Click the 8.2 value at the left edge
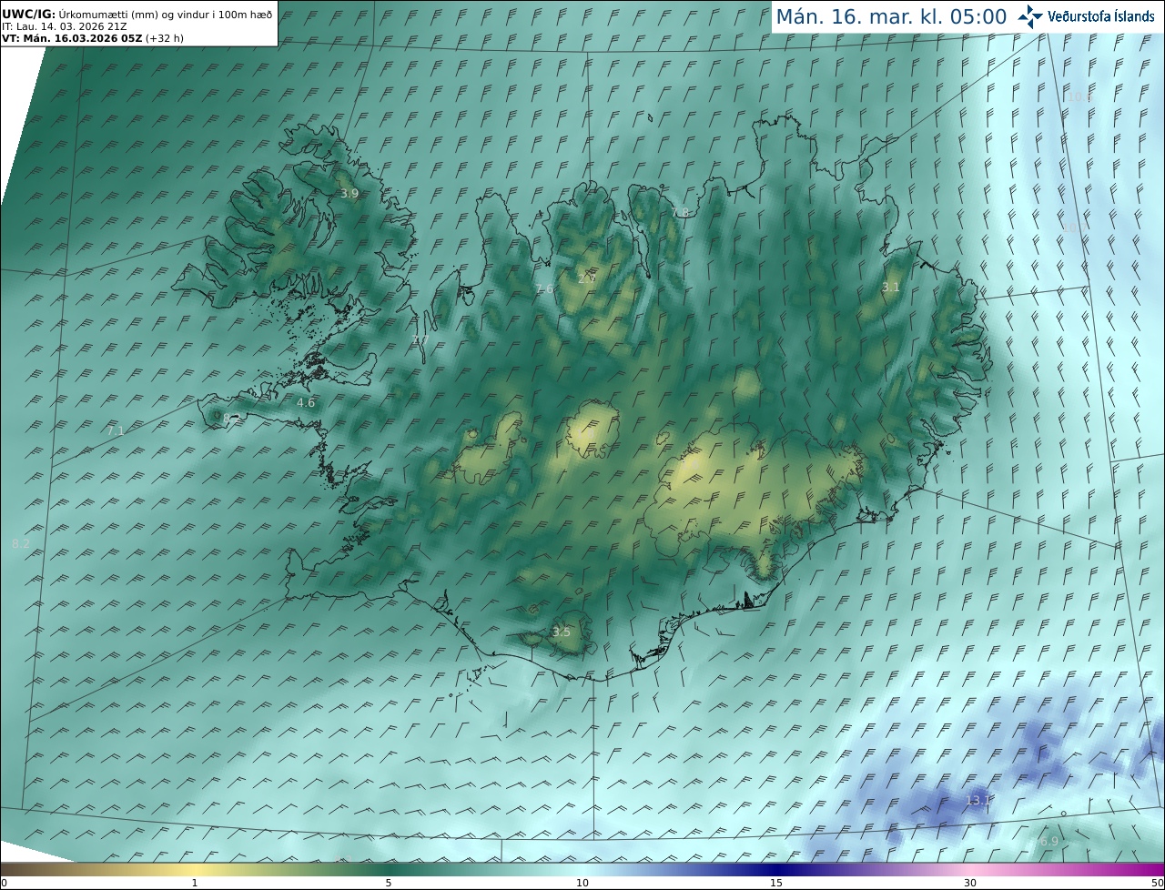The width and height of the screenshot is (1165, 890). (21, 544)
